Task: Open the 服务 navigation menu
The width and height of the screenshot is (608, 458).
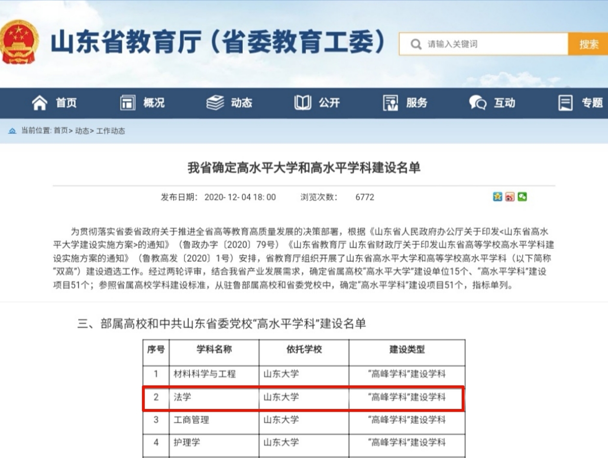Action: 417,103
